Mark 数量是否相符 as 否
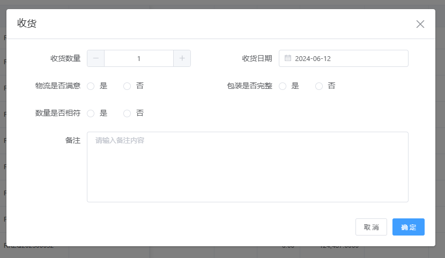 [x=128, y=113]
